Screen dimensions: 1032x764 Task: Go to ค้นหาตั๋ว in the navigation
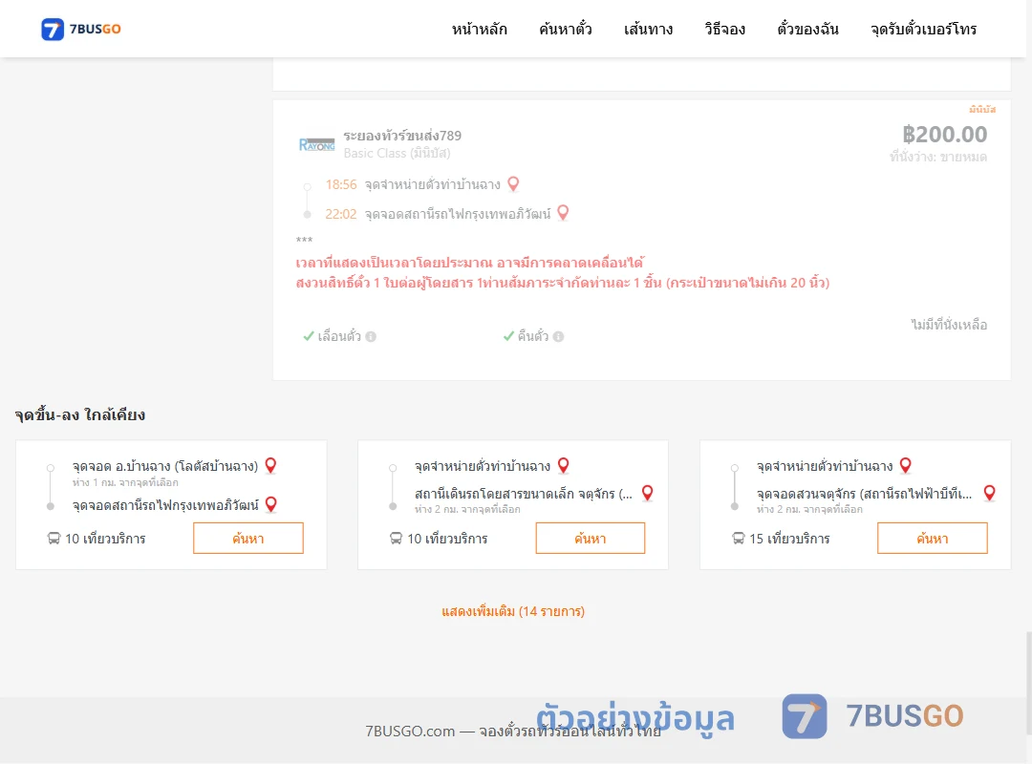point(566,29)
